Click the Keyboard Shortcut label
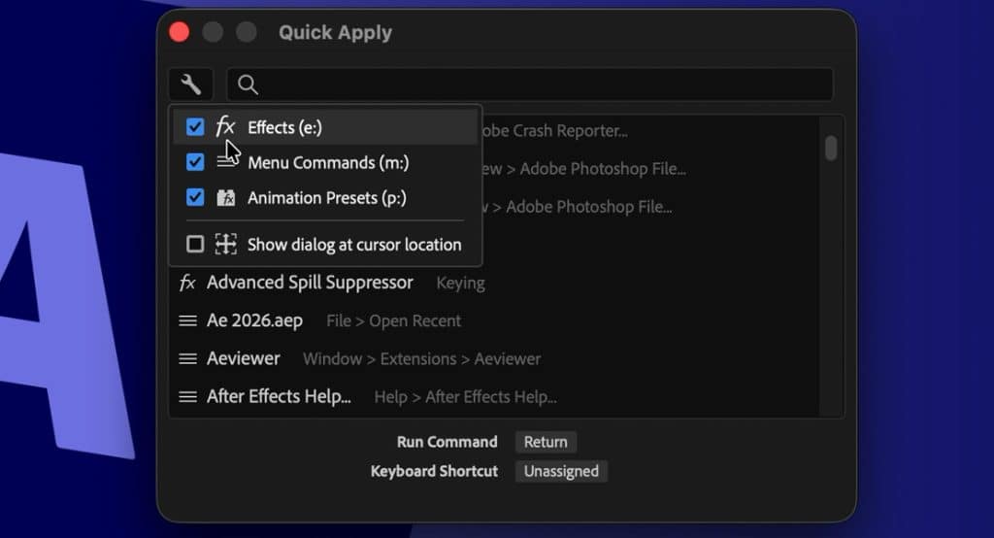The width and height of the screenshot is (994, 538). pyautogui.click(x=434, y=471)
